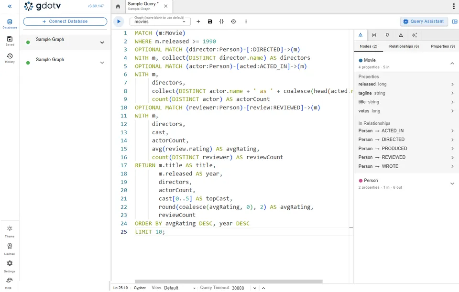Open the top-right kebab menu
Viewport: 459px width, 292px height.
coord(454,6)
